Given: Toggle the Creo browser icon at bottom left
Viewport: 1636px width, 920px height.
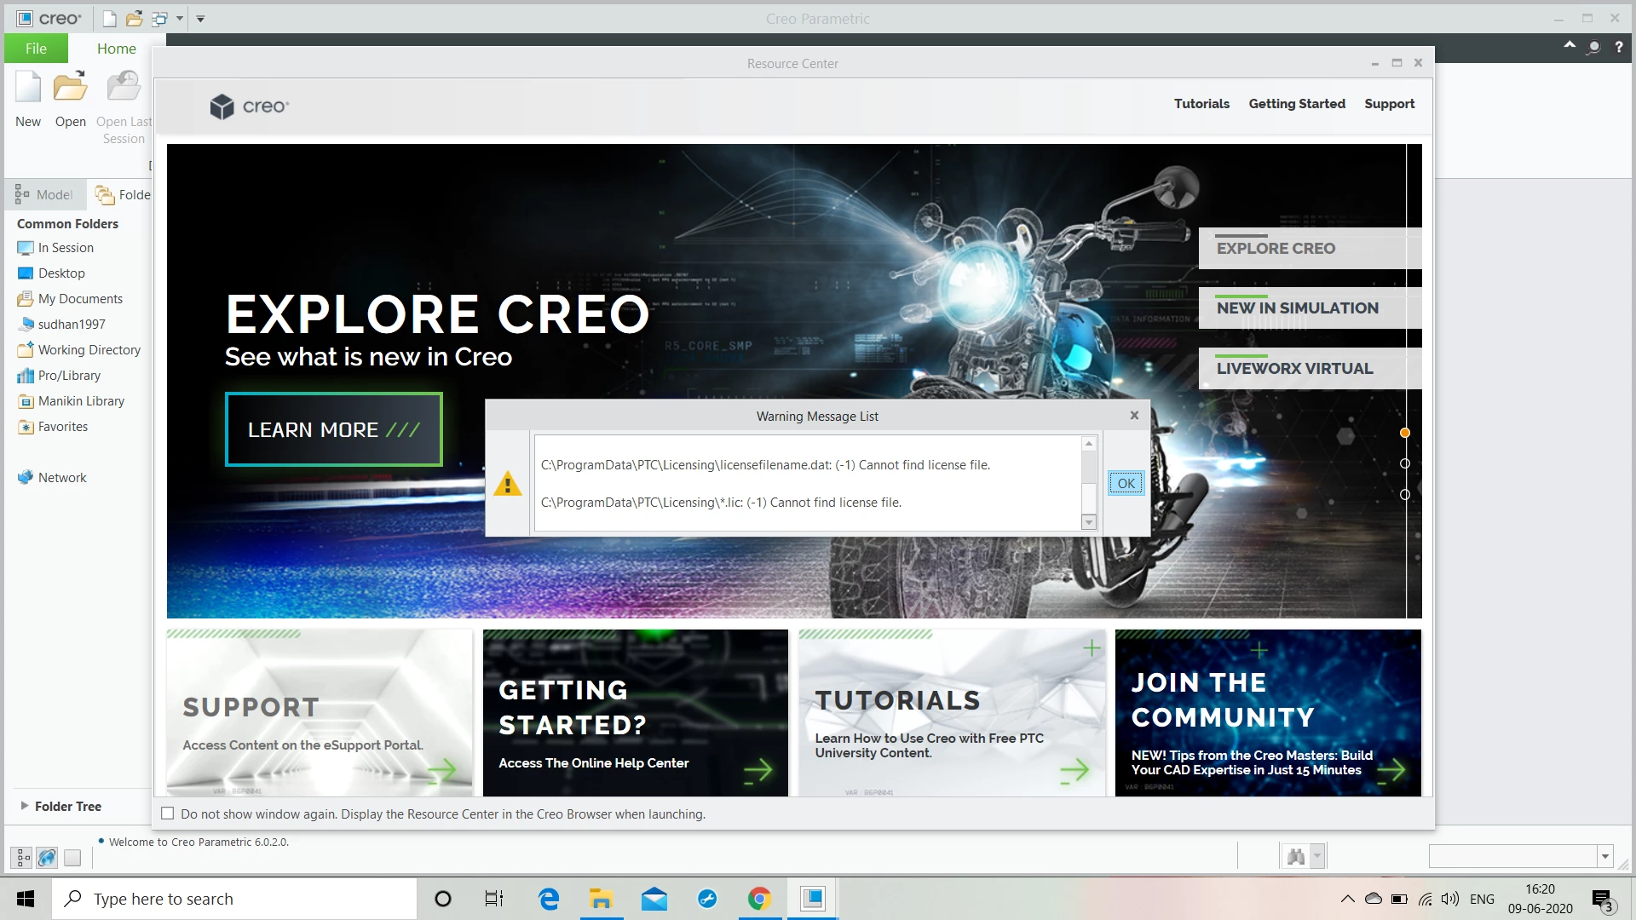Looking at the screenshot, I should 48,857.
